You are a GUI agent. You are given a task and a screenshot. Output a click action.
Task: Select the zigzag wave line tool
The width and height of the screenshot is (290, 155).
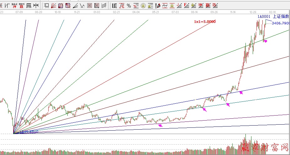pyautogui.click(x=82, y=5)
